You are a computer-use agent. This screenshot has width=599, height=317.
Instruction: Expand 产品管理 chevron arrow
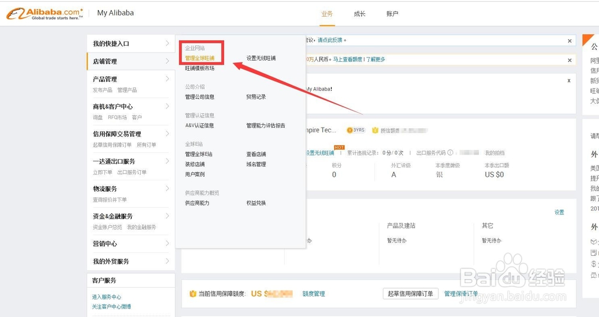[167, 79]
